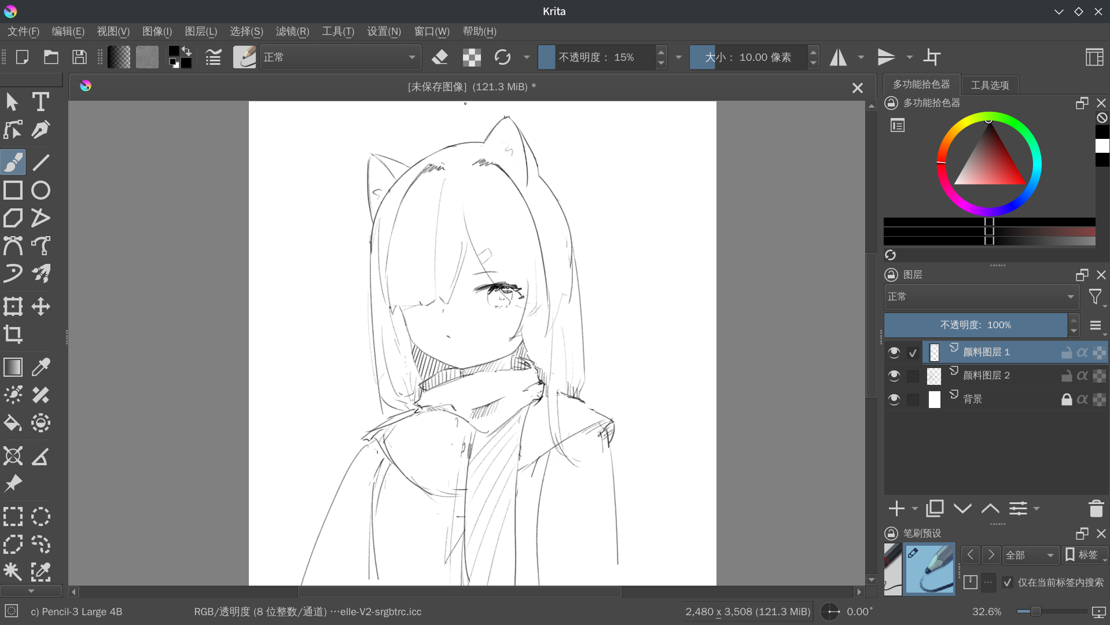Pick the Fill bucket tool
This screenshot has height=625, width=1110.
[x=13, y=423]
